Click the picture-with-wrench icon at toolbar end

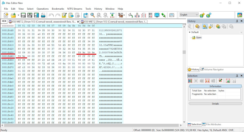tap(240, 15)
